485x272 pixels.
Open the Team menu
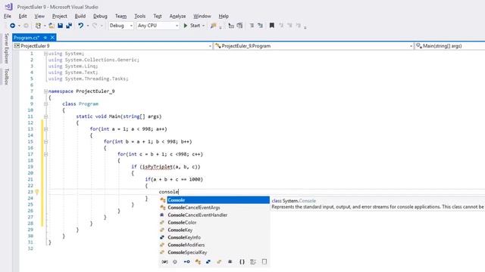click(121, 16)
